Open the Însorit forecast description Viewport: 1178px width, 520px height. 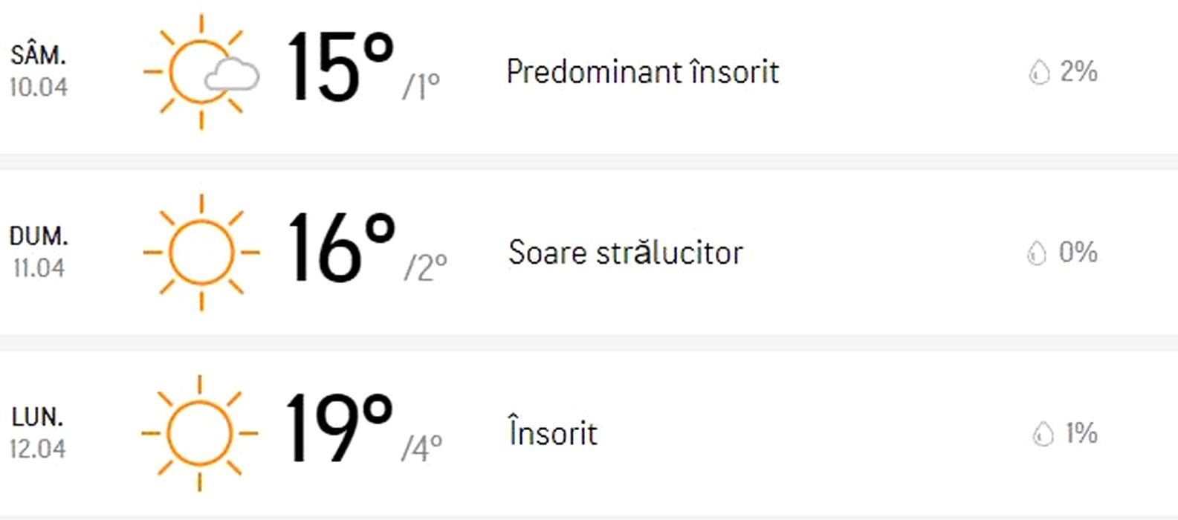coord(552,433)
